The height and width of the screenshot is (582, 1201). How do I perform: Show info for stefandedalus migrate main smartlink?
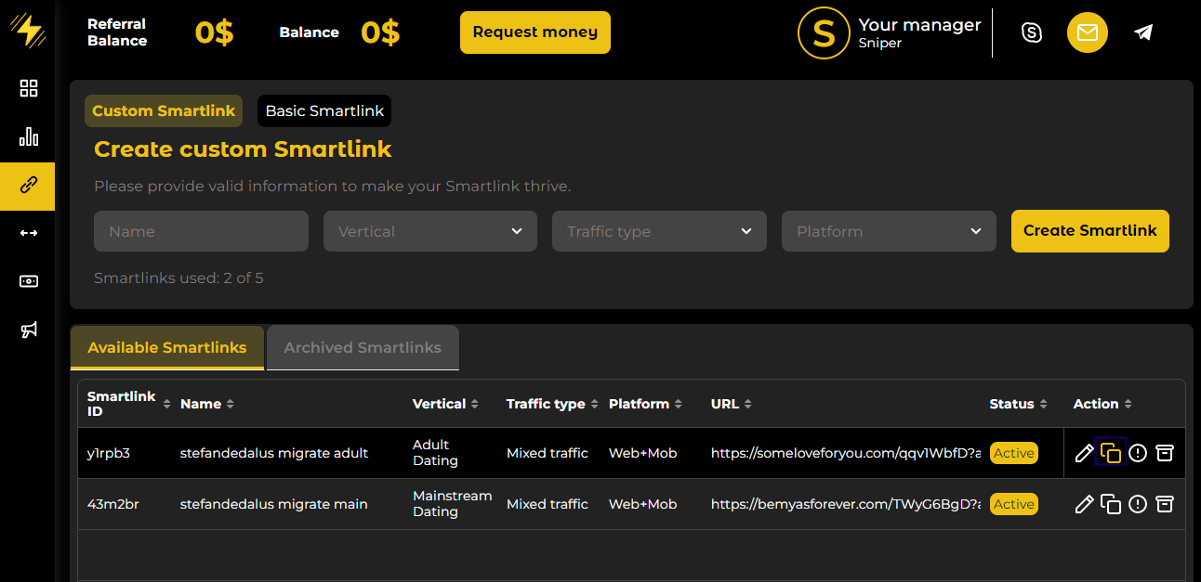tap(1138, 504)
